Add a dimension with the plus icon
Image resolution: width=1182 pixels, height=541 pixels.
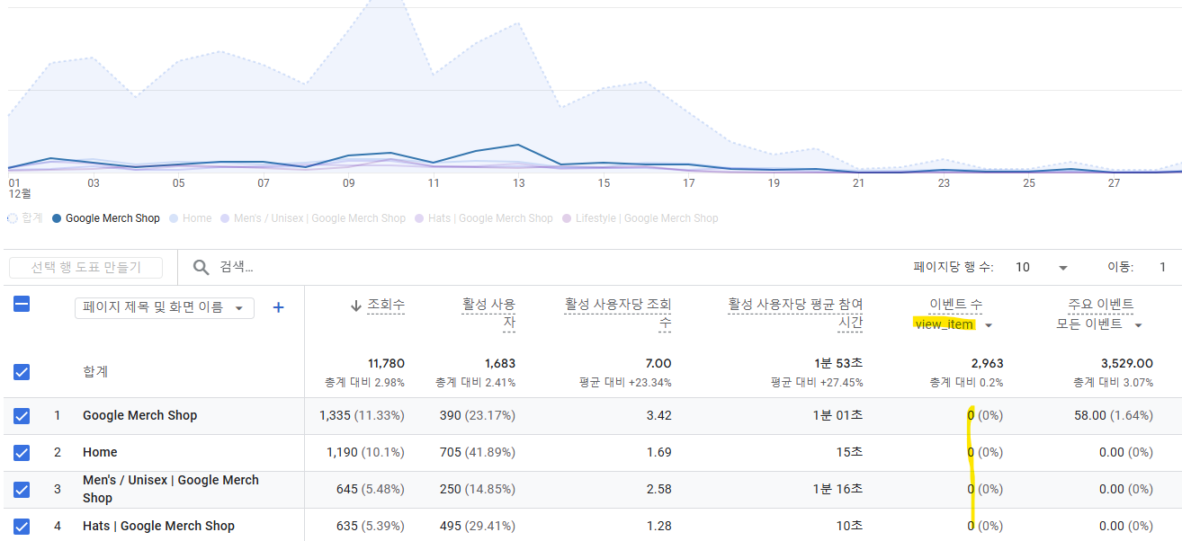(x=278, y=307)
